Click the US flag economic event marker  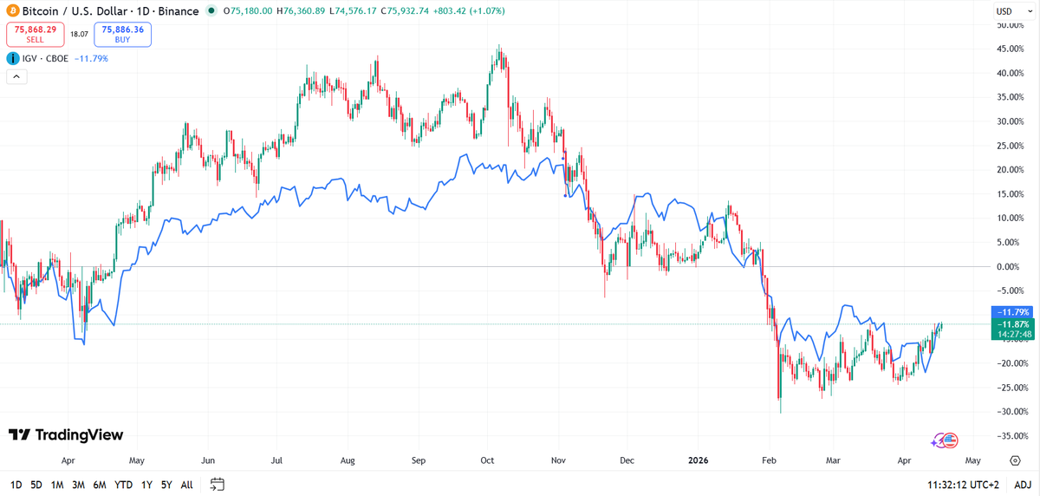click(950, 441)
